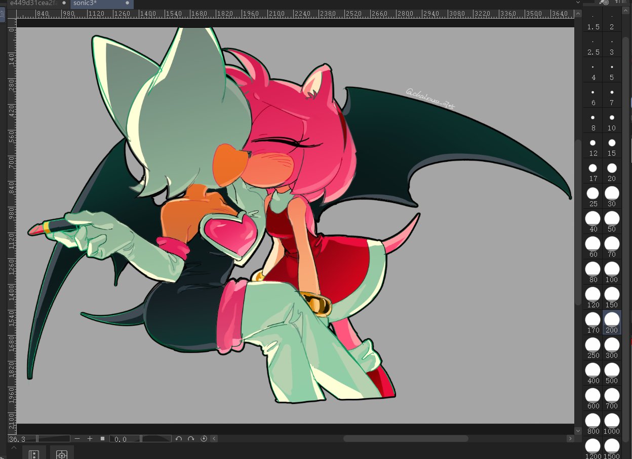
Task: Select brush size 300
Action: coord(612,348)
